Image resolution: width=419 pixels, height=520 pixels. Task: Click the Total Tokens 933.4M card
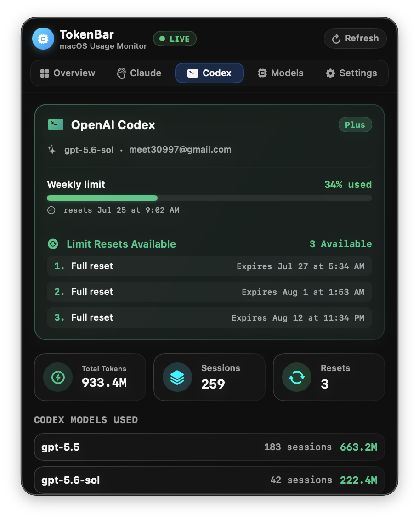tap(90, 377)
